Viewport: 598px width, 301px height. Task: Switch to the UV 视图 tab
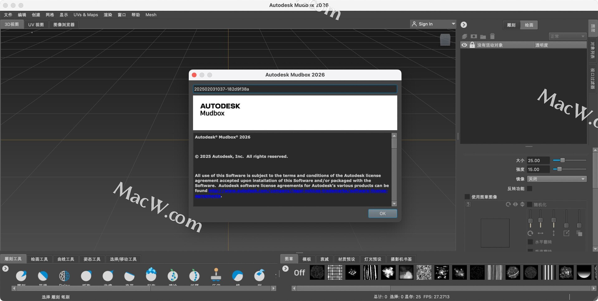pyautogui.click(x=36, y=25)
